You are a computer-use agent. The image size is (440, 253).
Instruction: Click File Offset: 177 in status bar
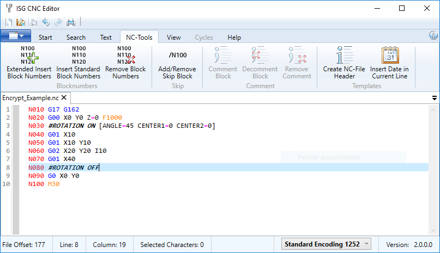23,245
